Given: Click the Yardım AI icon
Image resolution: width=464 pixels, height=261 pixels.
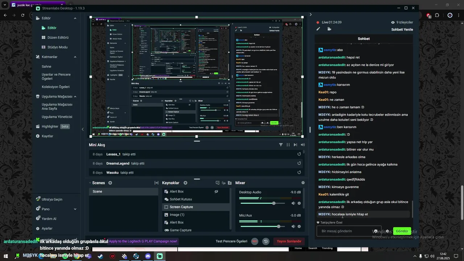Looking at the screenshot, I should click(x=38, y=219).
